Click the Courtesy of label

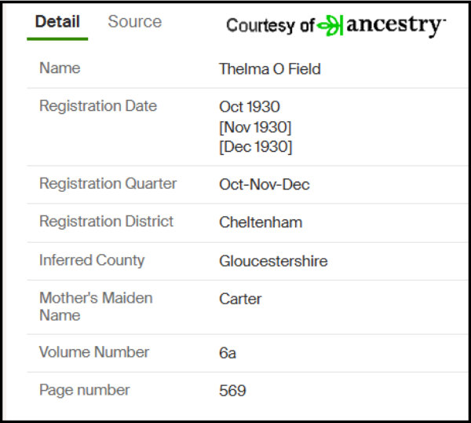pos(270,25)
